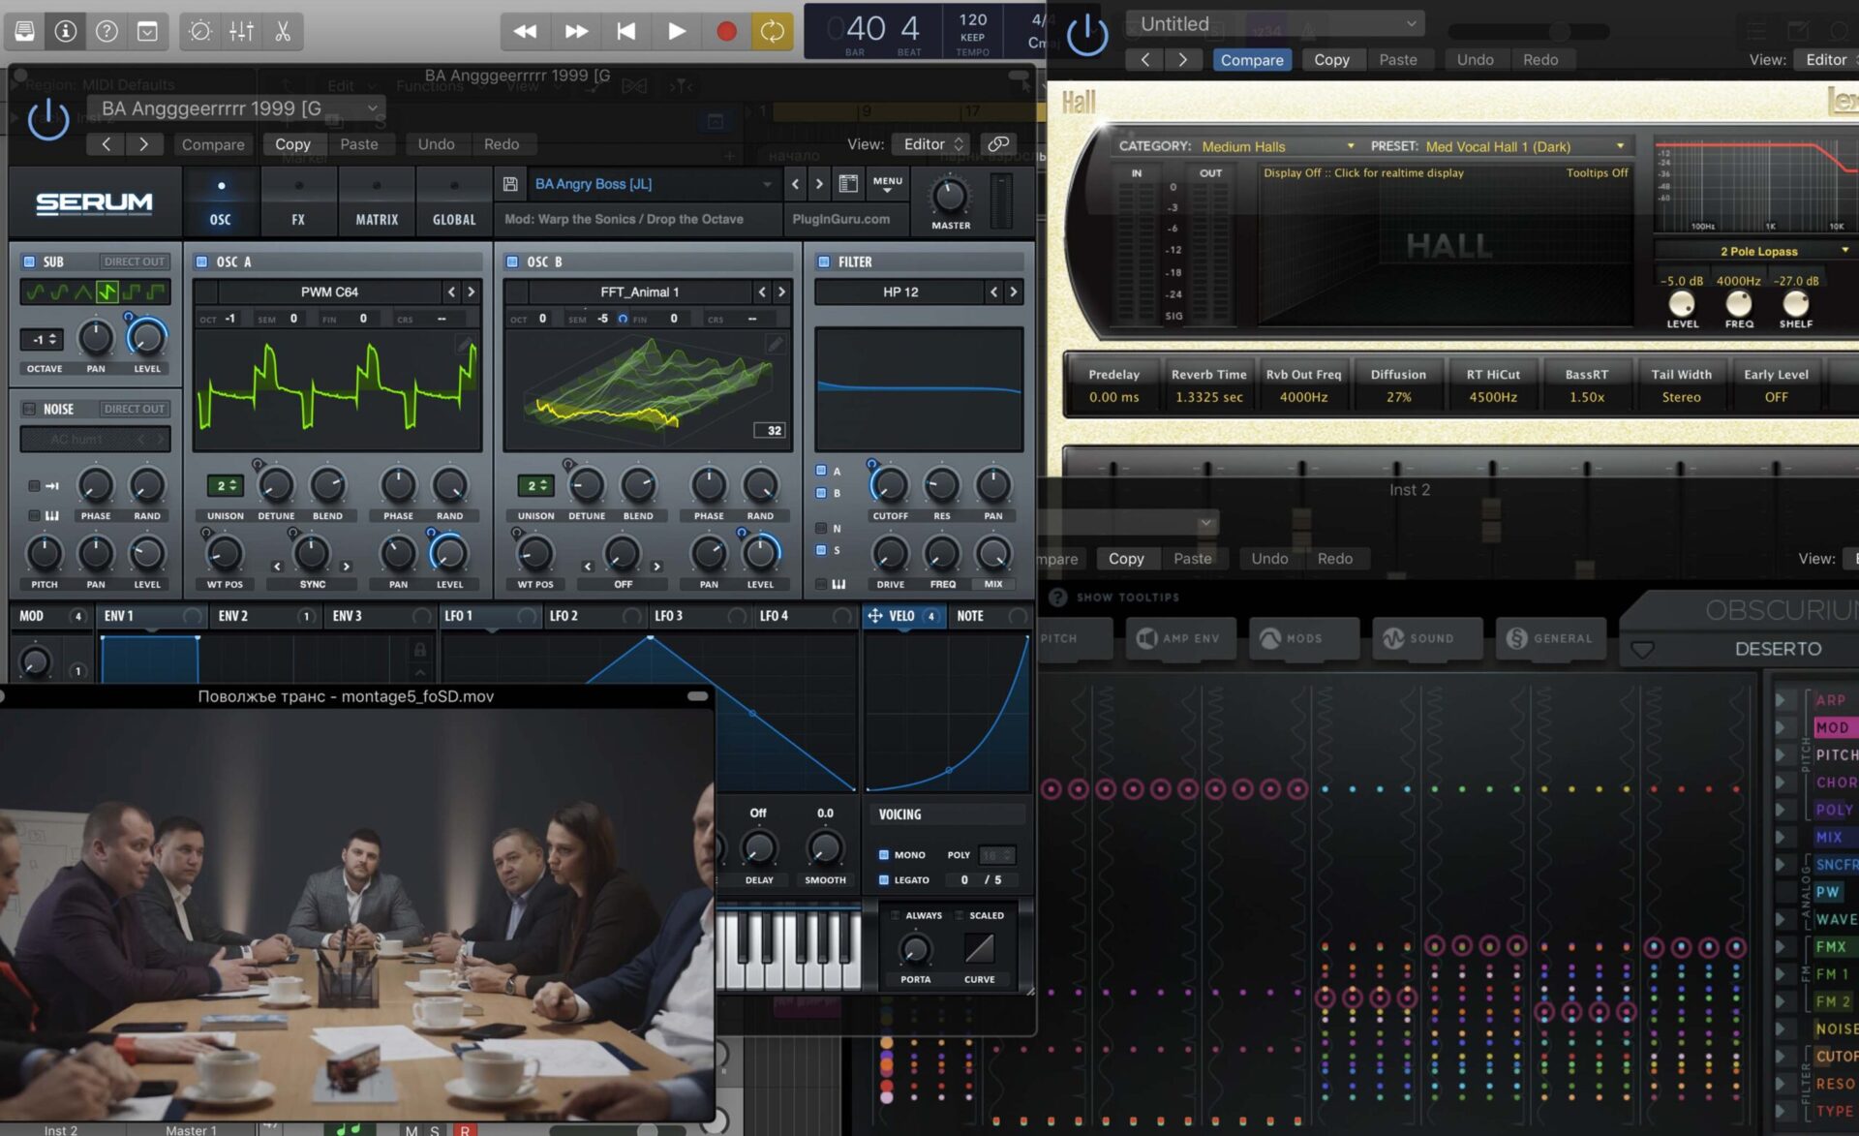Enable the NOISE oscillator checkbox
Image resolution: width=1859 pixels, height=1136 pixels.
29,409
